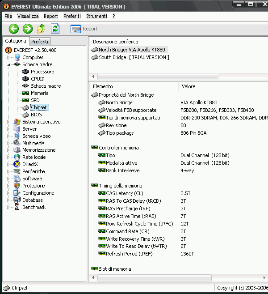Click the Rete locale globe icon
Image resolution: width=268 pixels, height=294 pixels.
point(17,157)
